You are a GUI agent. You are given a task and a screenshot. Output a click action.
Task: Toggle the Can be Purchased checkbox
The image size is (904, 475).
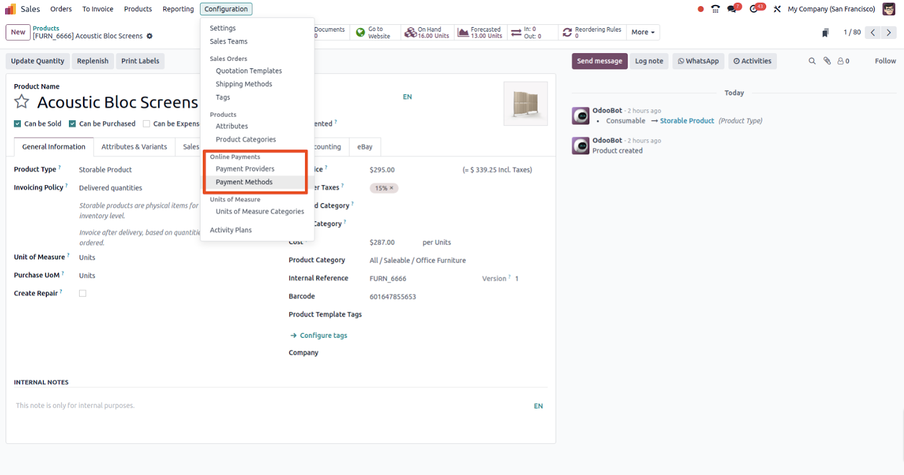tap(72, 124)
